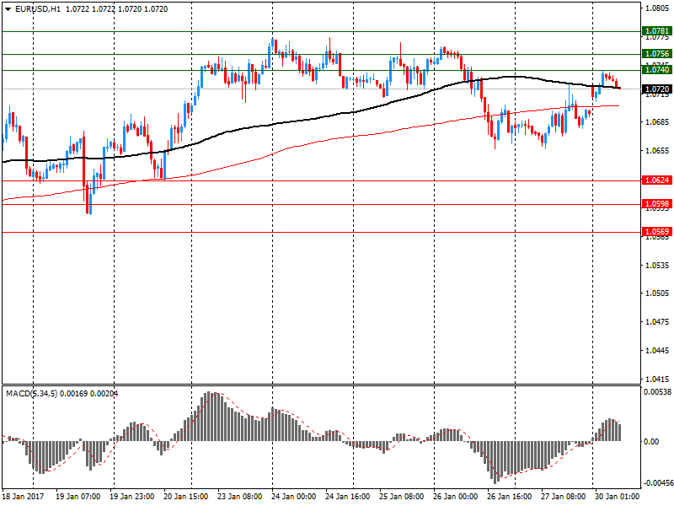Viewport: 674px width, 506px height.
Task: Click the 1.0535 price axis value
Action: tap(657, 265)
